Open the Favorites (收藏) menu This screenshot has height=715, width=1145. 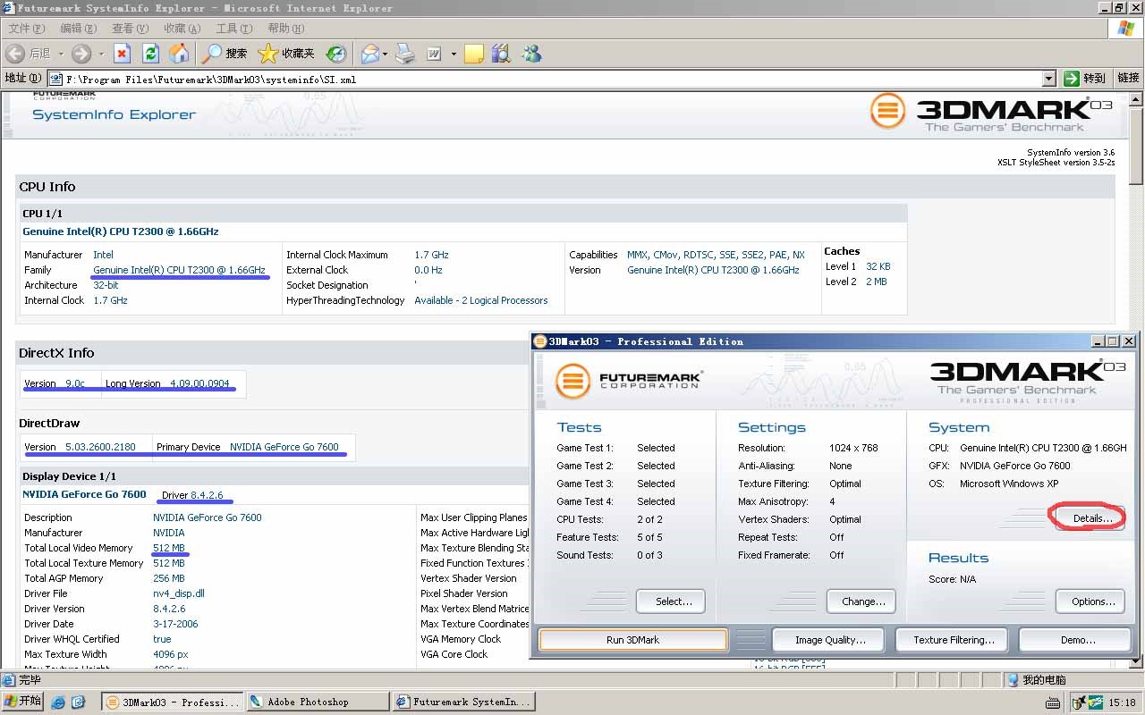point(182,29)
